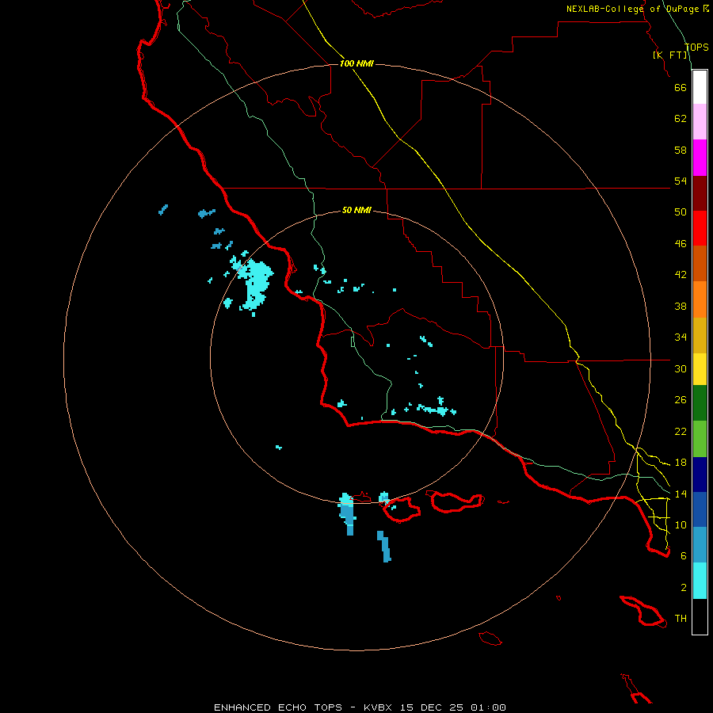Click the 01:00 timestamp text
The height and width of the screenshot is (713, 713).
(488, 707)
